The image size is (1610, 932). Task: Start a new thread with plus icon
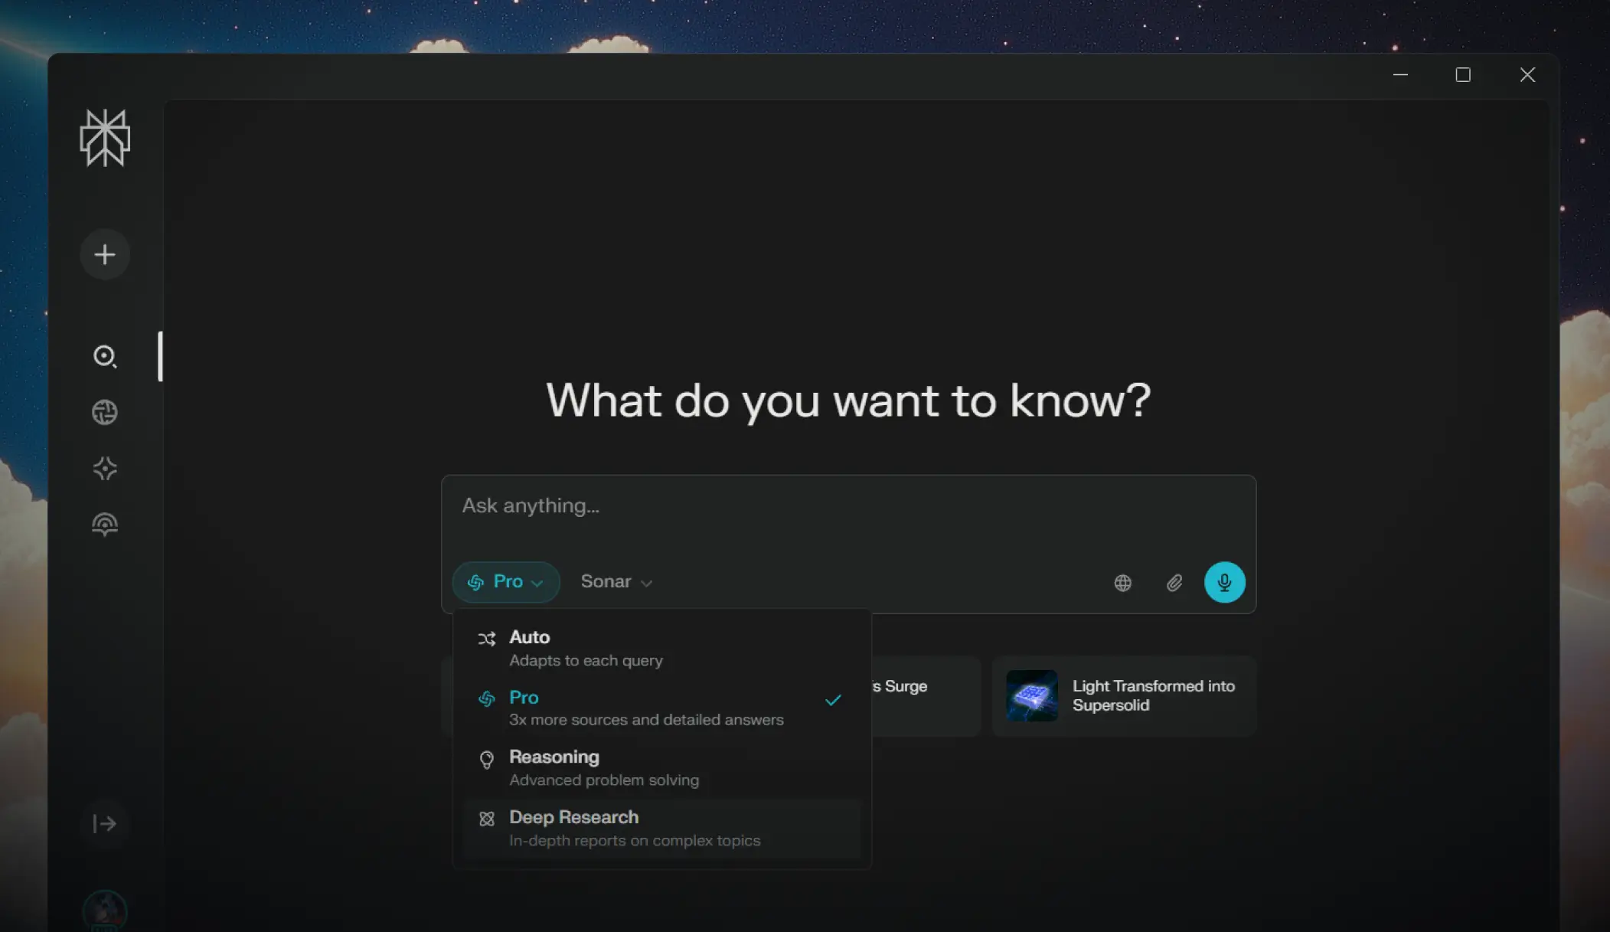[x=105, y=254]
